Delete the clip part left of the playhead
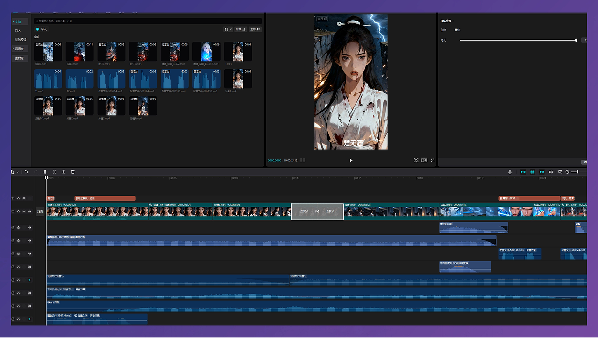Screen dimensions: 598x338 [54, 172]
